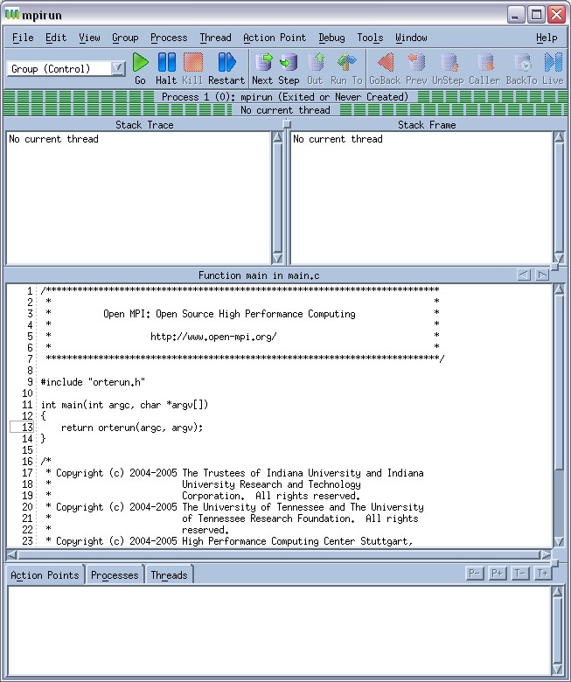The height and width of the screenshot is (682, 571).
Task: Switch to the Threads tab
Action: pos(169,575)
